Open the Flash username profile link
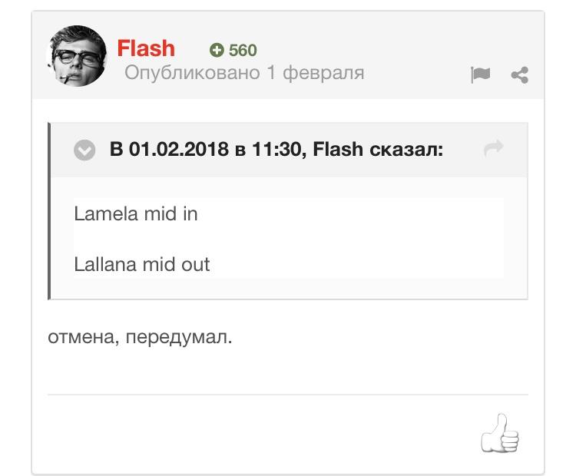Image resolution: width=576 pixels, height=476 pixels. 146,49
